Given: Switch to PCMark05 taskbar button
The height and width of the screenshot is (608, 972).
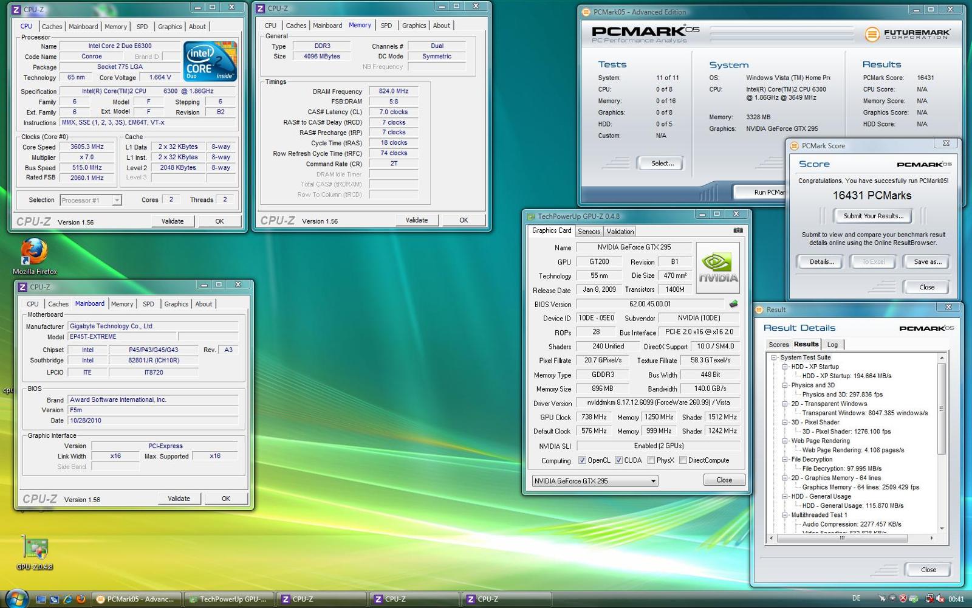Looking at the screenshot, I should (137, 599).
